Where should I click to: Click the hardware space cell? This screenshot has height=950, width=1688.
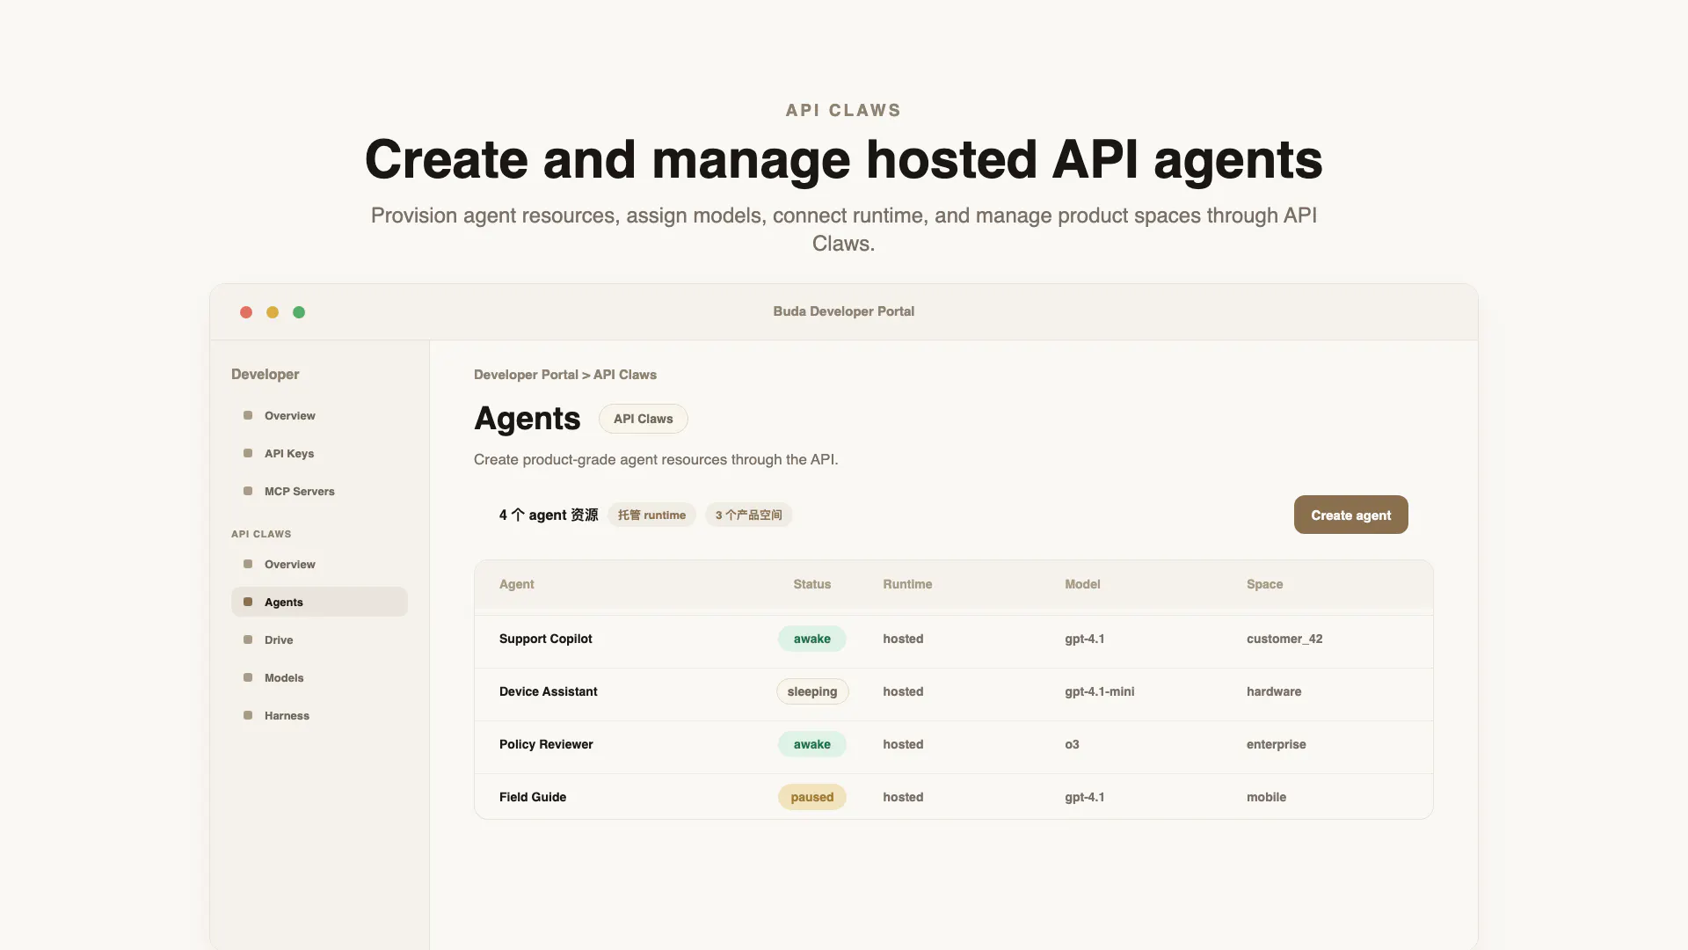[1273, 691]
